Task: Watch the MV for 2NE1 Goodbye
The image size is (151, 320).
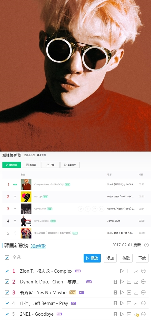Action: [x=115, y=314]
